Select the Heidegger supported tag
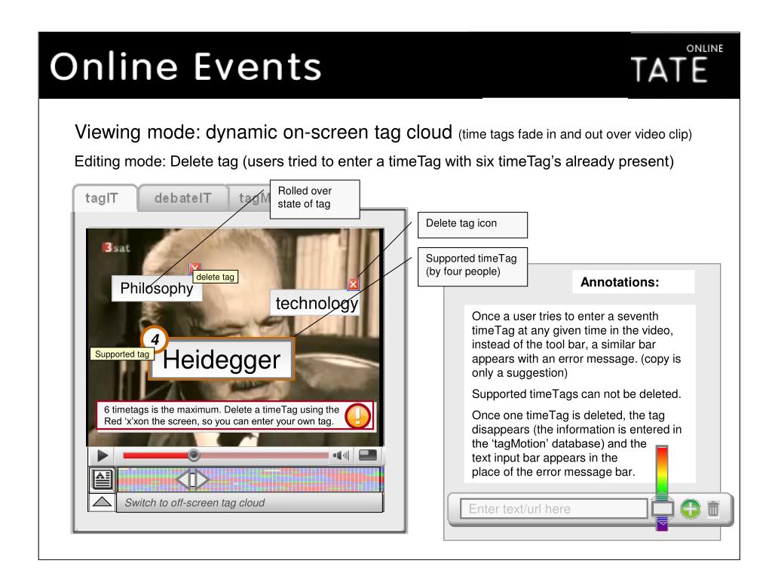Screen dimensions: 772x579 (222, 360)
